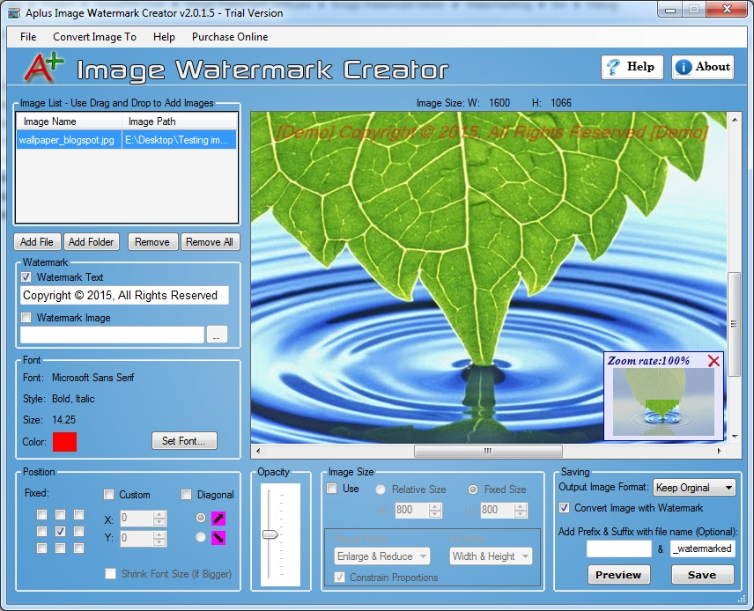Click the Remove button
The width and height of the screenshot is (754, 611).
(x=152, y=242)
